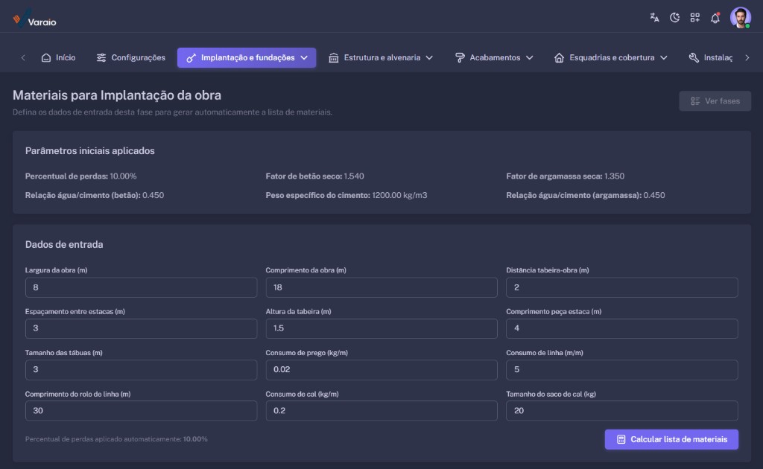Click the Dados de entrada heading
Screen dimensions: 763x469
point(64,244)
